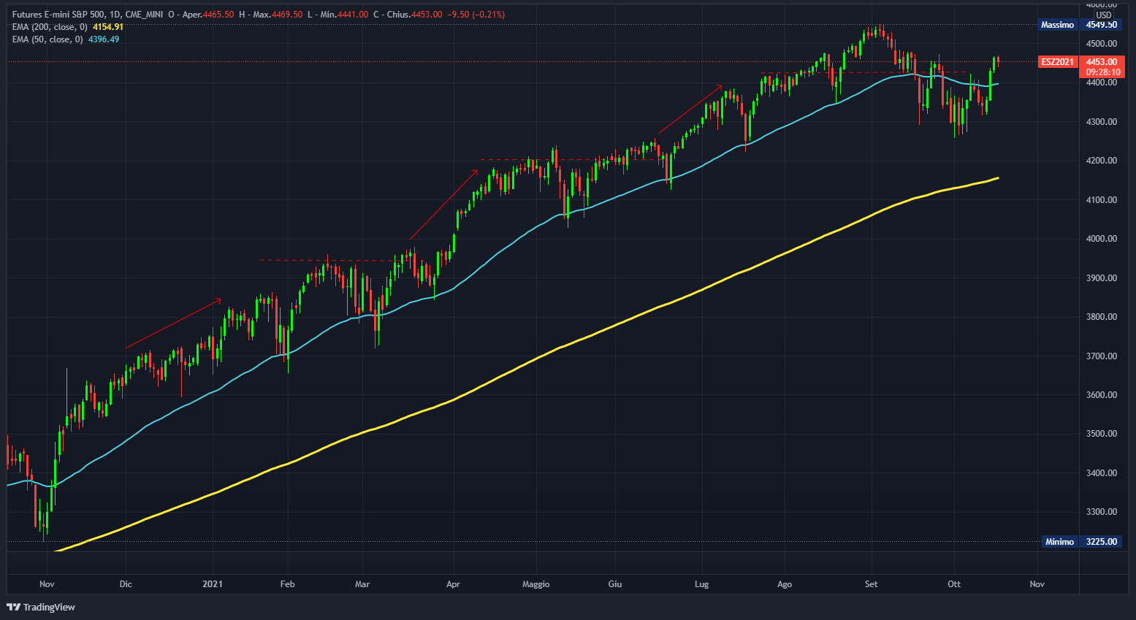The width and height of the screenshot is (1136, 620).
Task: Click the 09:28:10 countdown timer label
Action: 1103,72
